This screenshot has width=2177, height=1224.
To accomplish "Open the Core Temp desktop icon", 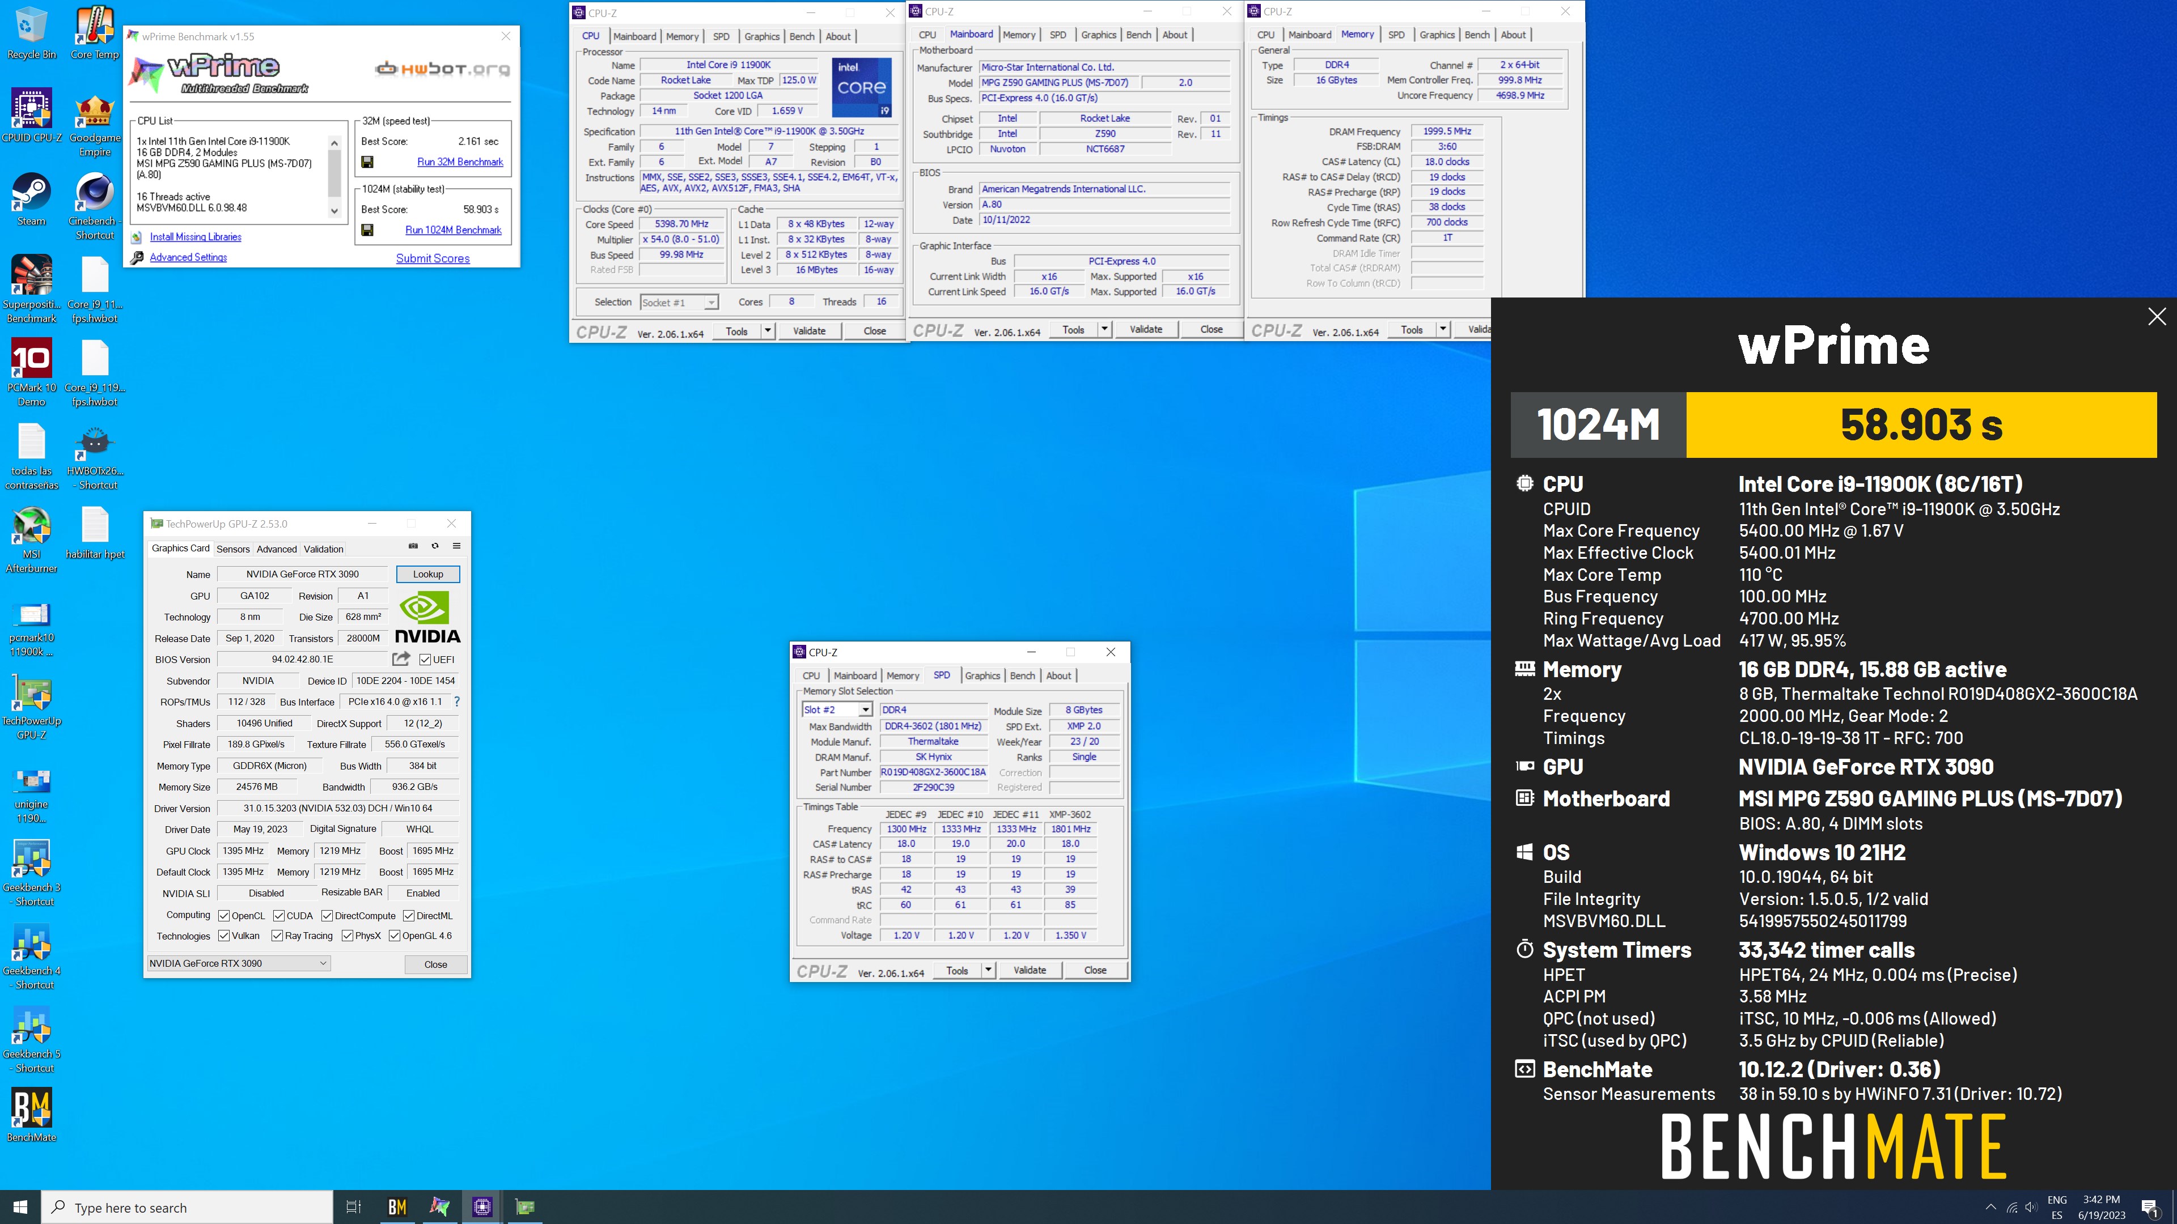I will 95,33.
